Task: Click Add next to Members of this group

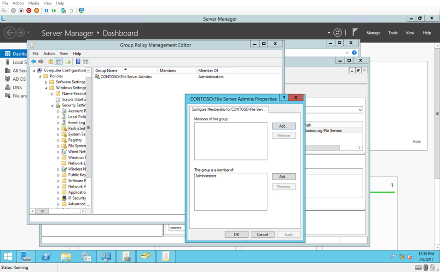Action: (x=284, y=126)
